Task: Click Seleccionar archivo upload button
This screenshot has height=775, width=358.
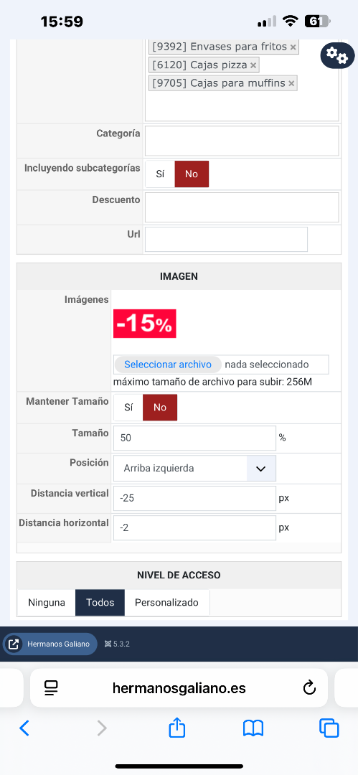Action: click(168, 365)
